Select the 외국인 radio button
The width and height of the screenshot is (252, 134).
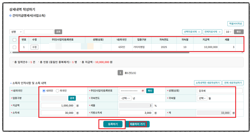(57, 91)
